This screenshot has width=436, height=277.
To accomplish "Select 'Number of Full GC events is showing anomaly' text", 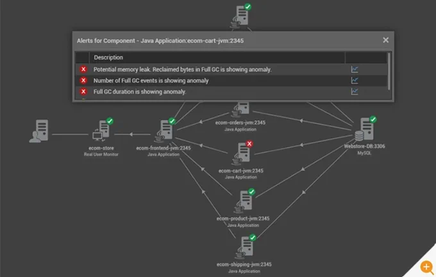I will pyautogui.click(x=151, y=81).
